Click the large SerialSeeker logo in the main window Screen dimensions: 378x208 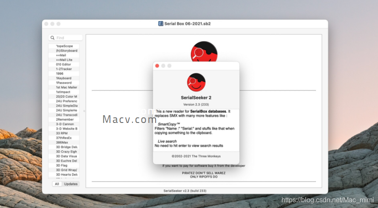point(204,51)
